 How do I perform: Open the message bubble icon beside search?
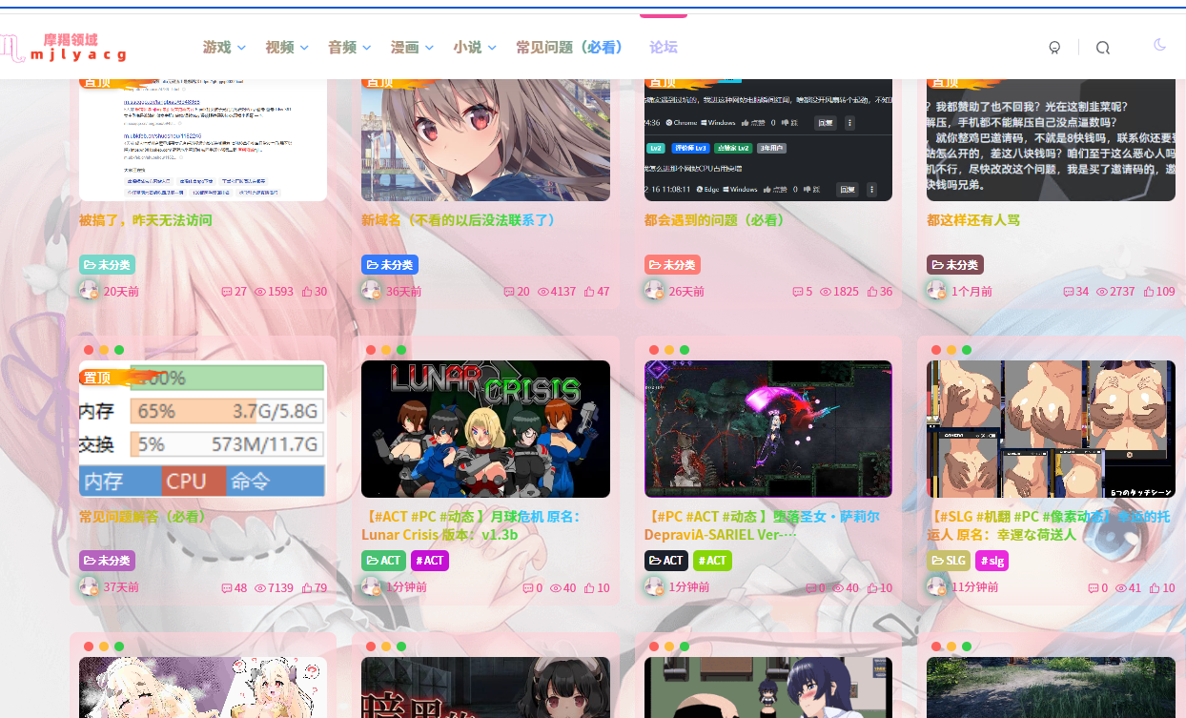(1054, 48)
